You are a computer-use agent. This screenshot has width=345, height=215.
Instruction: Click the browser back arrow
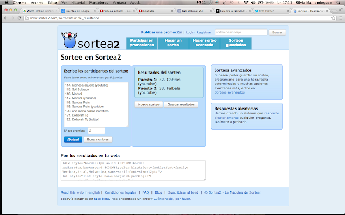[x=6, y=18]
